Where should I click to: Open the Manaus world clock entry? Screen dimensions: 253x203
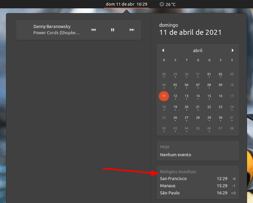[x=198, y=186]
